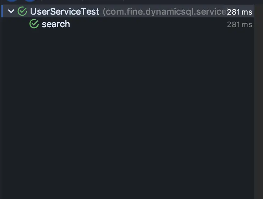Click the blue selection marker left of UserServiceTest

click(2, 11)
